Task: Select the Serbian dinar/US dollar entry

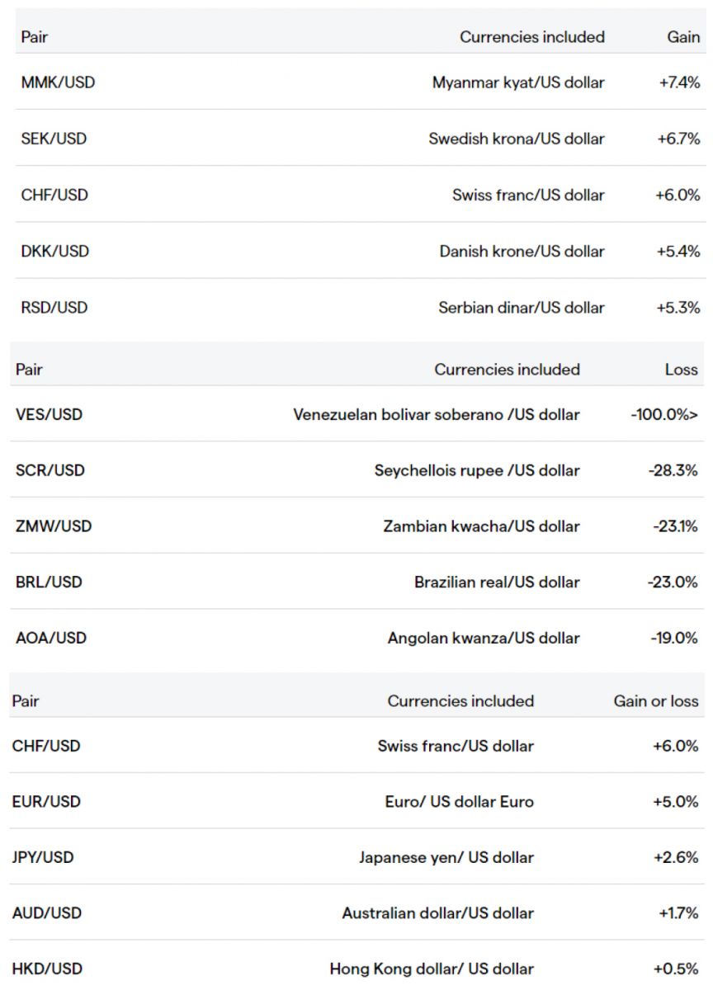Action: click(x=521, y=308)
